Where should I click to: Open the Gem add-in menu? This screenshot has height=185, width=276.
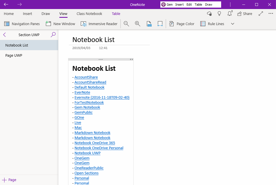167,5
